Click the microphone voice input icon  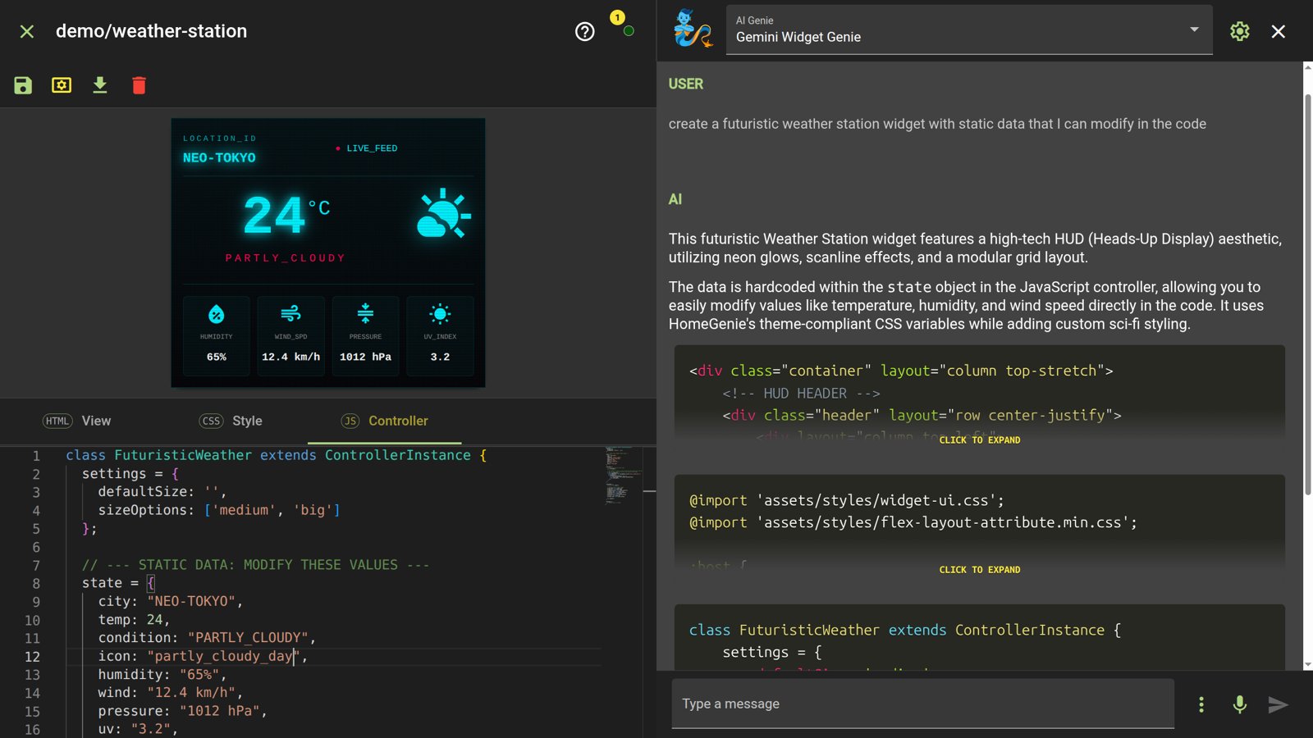[1239, 704]
